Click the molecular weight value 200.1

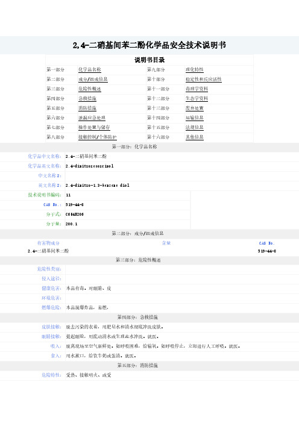click(x=72, y=224)
